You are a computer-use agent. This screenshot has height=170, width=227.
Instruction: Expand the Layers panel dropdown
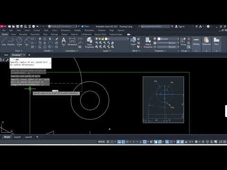click(107, 51)
